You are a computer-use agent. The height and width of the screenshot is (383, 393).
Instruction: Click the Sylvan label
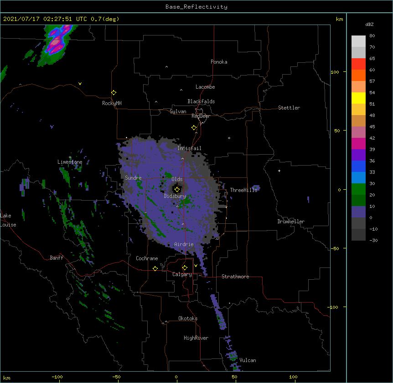click(x=178, y=111)
